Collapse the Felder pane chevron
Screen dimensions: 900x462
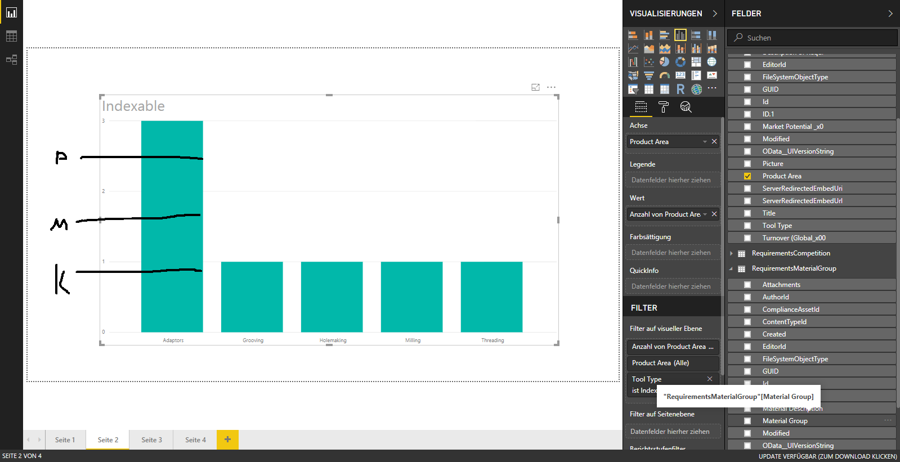tap(890, 14)
